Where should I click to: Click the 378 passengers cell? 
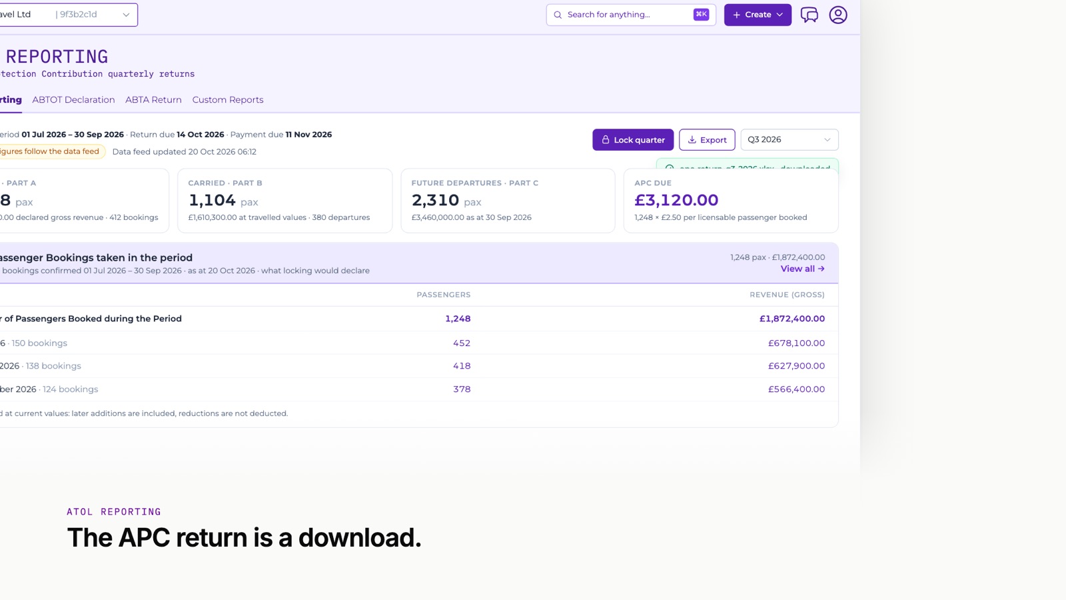click(462, 389)
